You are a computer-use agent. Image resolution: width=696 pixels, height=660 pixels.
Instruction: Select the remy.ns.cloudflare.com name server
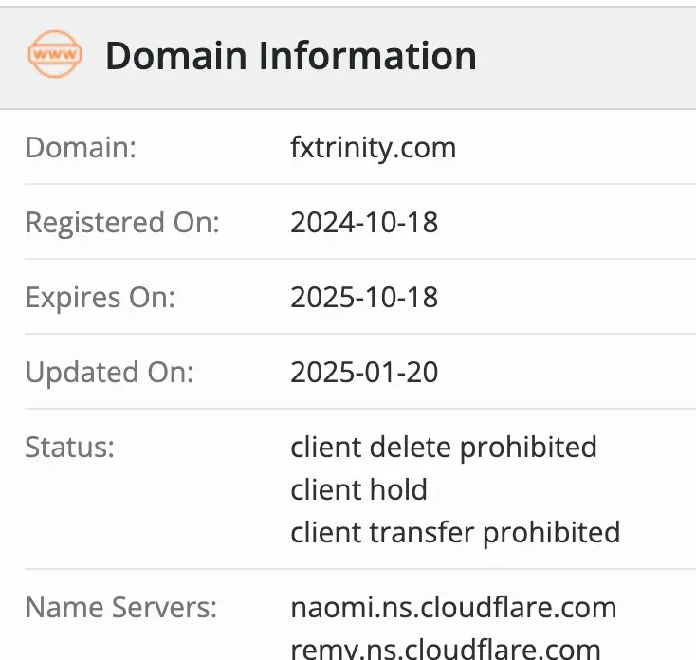coord(446,650)
